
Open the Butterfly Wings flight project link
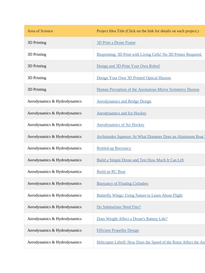(140, 195)
